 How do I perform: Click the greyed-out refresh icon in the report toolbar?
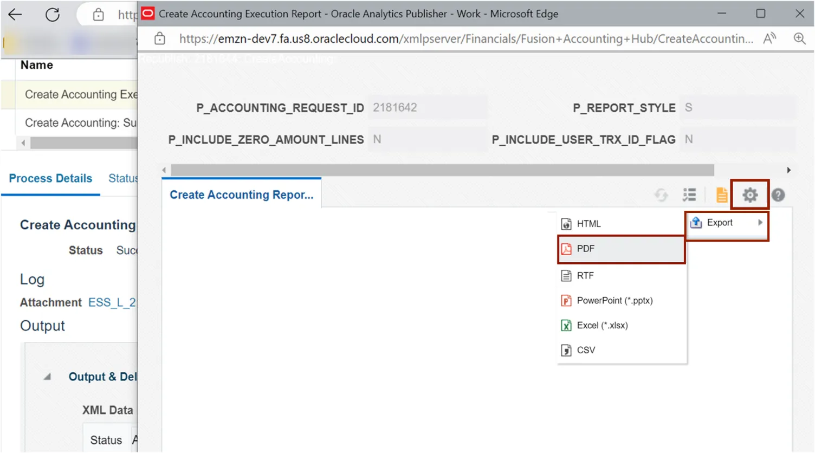click(661, 195)
